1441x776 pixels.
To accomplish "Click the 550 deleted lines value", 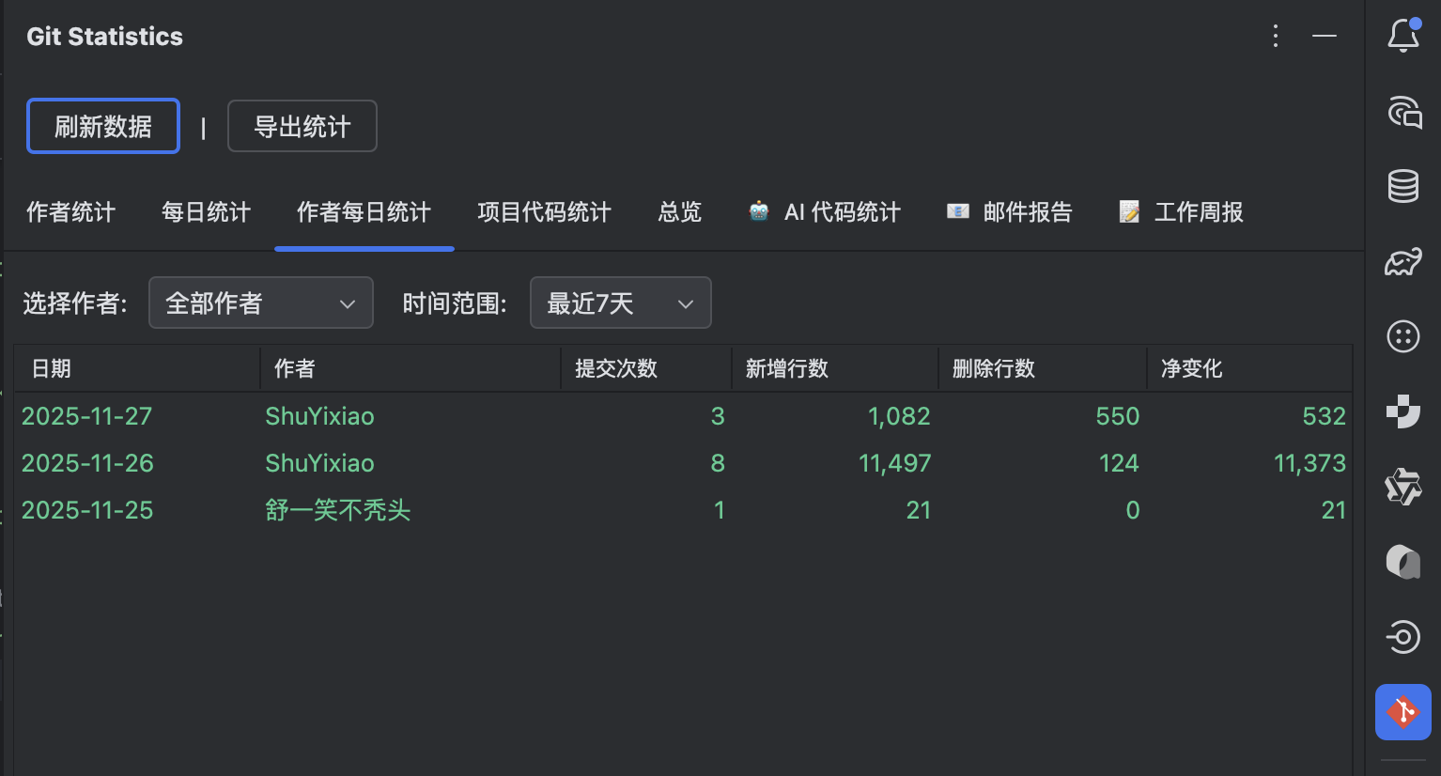I will coord(1118,416).
